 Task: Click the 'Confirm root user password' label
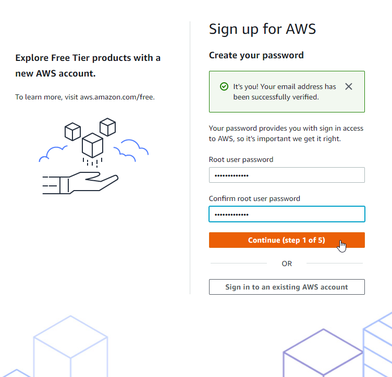pyautogui.click(x=254, y=198)
